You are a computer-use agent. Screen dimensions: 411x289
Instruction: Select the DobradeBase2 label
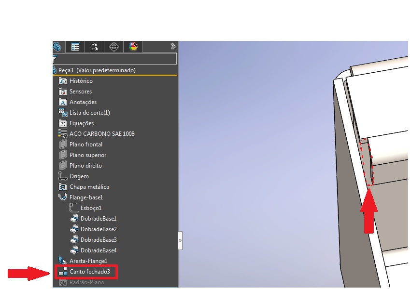click(x=99, y=229)
